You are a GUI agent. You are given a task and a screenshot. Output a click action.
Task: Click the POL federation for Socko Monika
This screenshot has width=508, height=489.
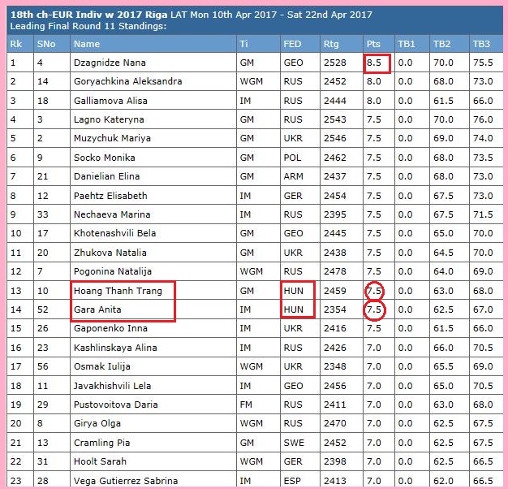click(292, 158)
